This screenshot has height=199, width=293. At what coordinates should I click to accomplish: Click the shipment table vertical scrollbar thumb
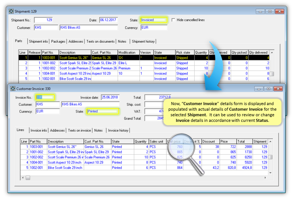pos(272,74)
